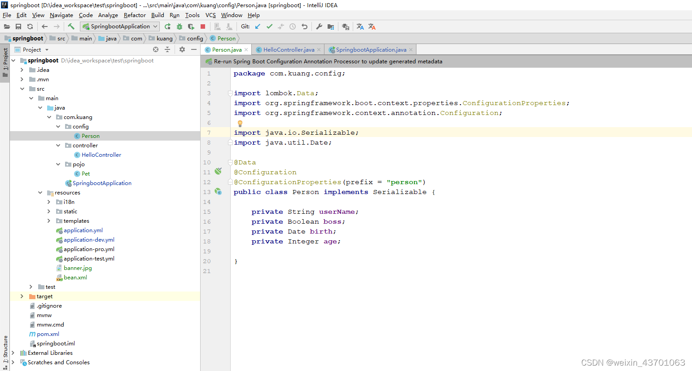Commit changes using the green checkmark icon
The image size is (692, 371).
tap(269, 26)
